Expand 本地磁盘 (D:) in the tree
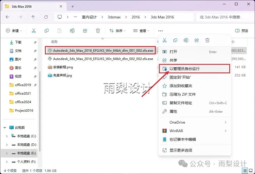Screen dimensions: 255x174 tap(7, 145)
